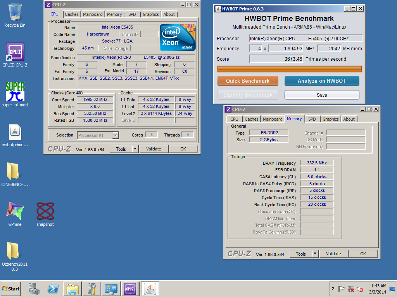
Task: Open Windows Explorer taskbar icon
Action: [72, 288]
